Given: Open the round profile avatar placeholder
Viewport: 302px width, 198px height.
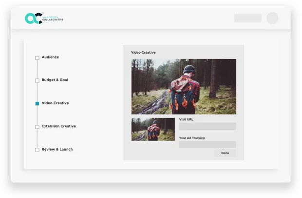Looking at the screenshot, I should coord(272,18).
